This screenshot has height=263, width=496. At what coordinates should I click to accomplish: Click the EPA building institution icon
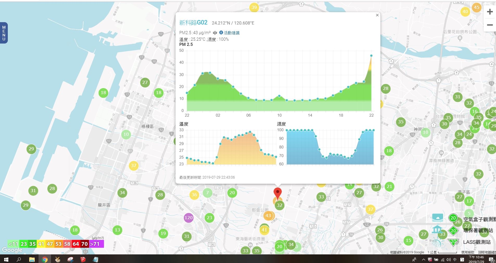point(437,229)
